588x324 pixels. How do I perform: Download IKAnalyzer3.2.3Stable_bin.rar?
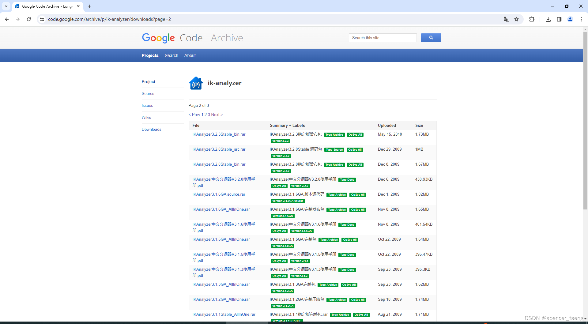tap(219, 134)
